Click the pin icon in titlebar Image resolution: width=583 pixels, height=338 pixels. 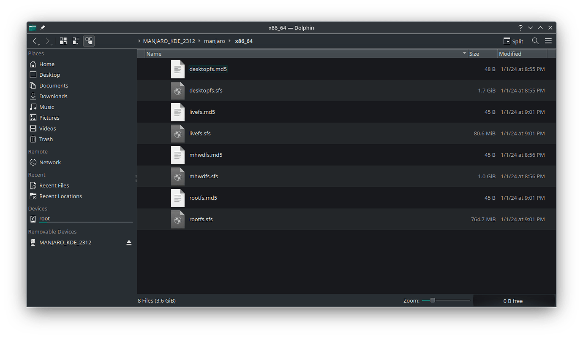(43, 28)
